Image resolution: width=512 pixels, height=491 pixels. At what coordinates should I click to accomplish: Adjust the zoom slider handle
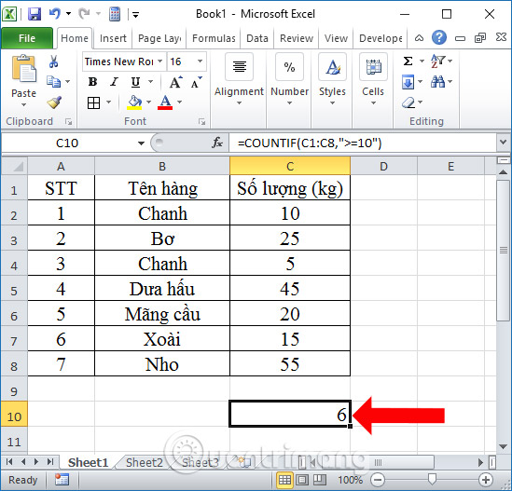point(432,480)
